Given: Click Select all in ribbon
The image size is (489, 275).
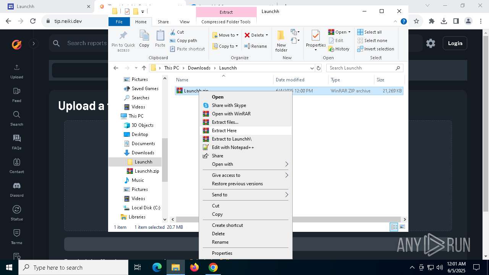Looking at the screenshot, I should pyautogui.click(x=369, y=32).
